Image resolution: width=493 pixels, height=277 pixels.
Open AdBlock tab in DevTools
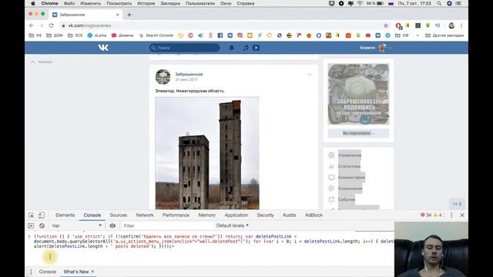(314, 215)
